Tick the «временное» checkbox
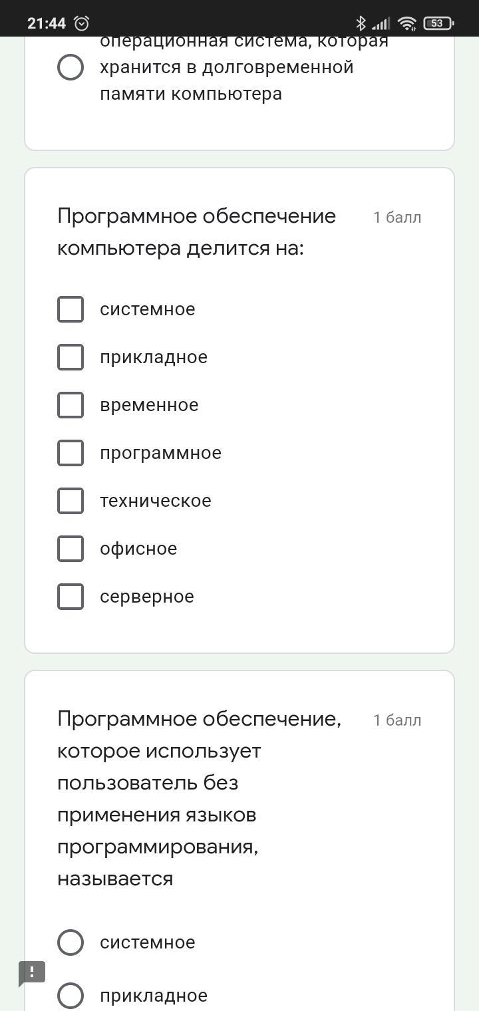479x1011 pixels. pos(71,405)
